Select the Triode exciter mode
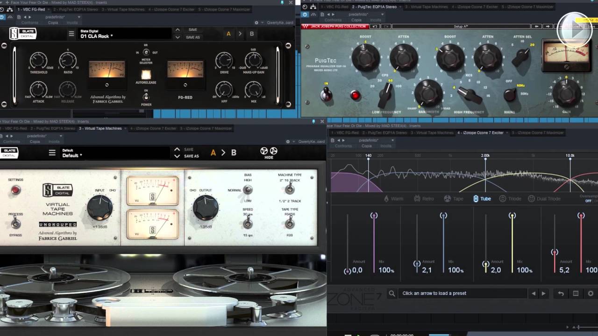The image size is (598, 336). pyautogui.click(x=510, y=199)
